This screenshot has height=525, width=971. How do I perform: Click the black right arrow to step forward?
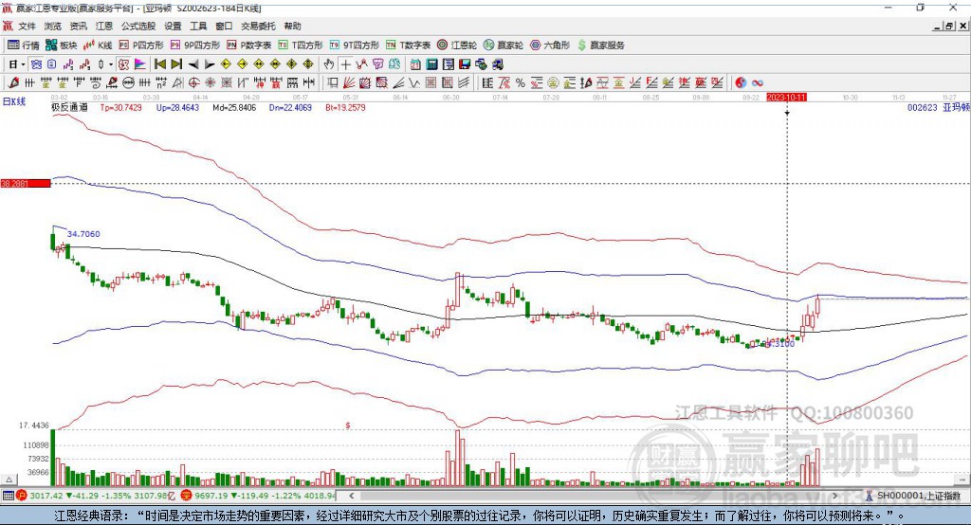pos(210,64)
